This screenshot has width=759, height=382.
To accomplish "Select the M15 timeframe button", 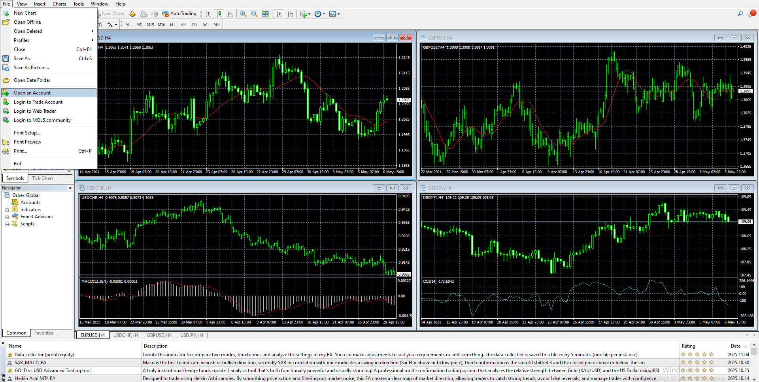I will [150, 25].
